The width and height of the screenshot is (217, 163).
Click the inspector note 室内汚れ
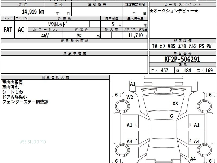pyautogui.click(x=11, y=87)
